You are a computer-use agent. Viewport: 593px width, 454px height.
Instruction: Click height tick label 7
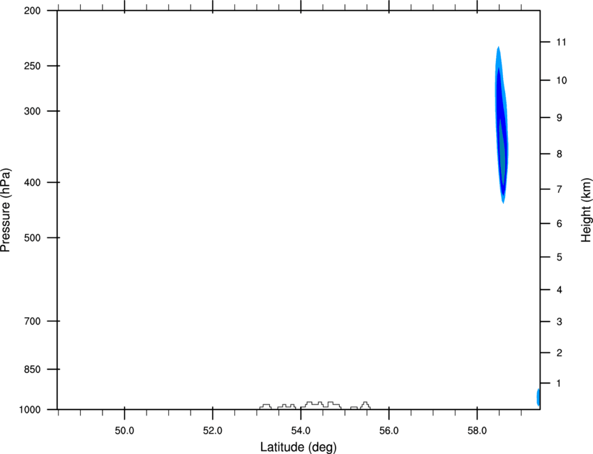click(x=560, y=189)
